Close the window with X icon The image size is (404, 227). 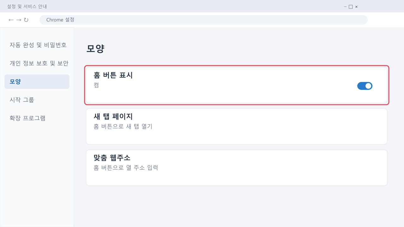click(x=356, y=7)
